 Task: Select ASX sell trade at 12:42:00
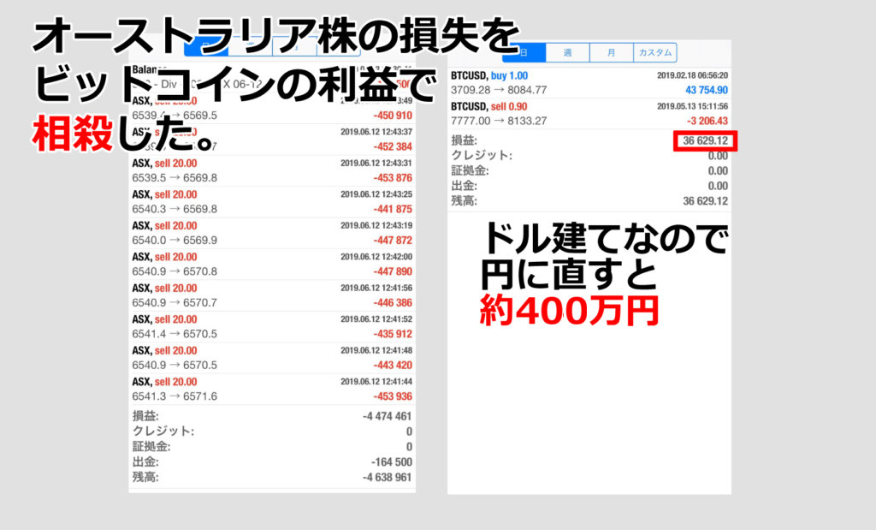(272, 264)
